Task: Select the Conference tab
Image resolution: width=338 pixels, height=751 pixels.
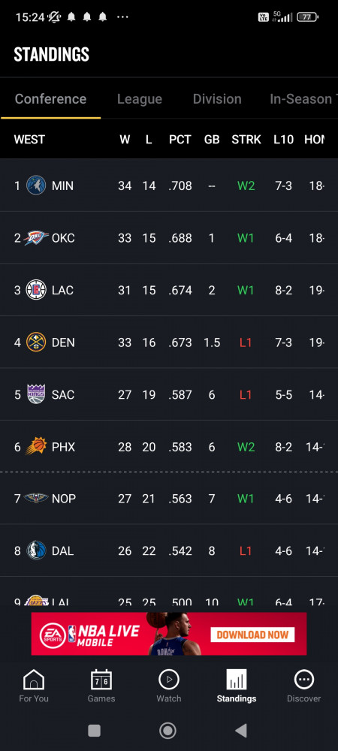Action: point(51,99)
